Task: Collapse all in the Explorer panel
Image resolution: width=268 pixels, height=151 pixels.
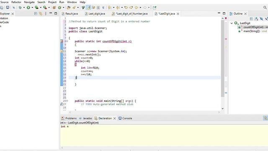Action: point(36,13)
